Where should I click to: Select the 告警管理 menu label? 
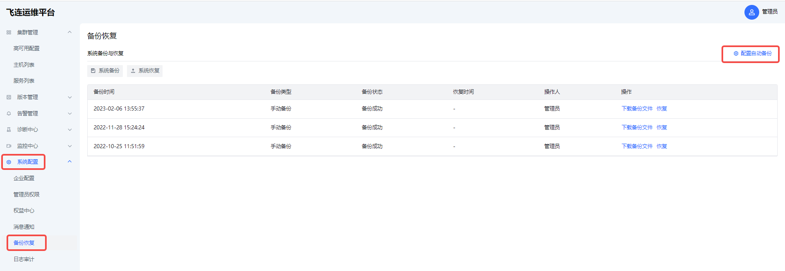(x=27, y=113)
